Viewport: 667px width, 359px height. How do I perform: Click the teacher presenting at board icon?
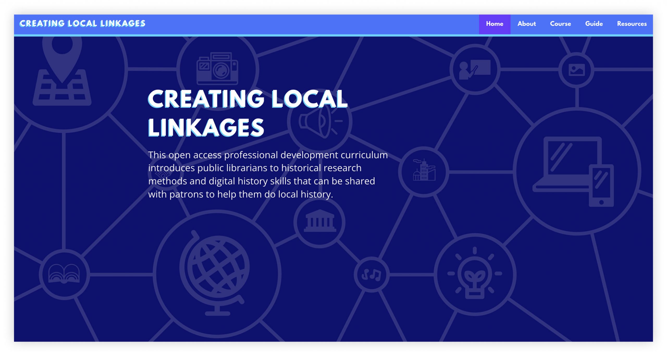[x=475, y=69]
